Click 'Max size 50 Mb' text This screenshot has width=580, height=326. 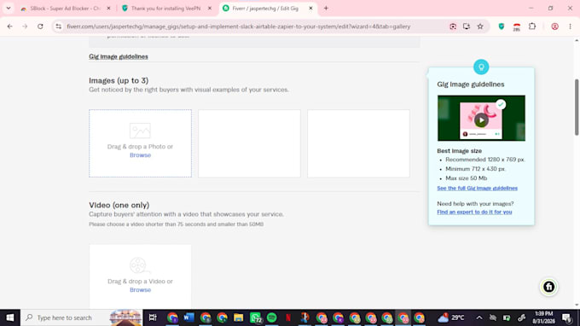(x=466, y=178)
